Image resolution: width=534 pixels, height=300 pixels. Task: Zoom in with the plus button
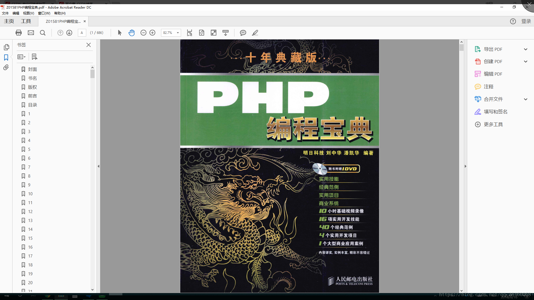[x=152, y=33]
